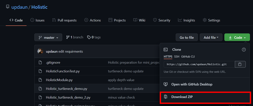Open the 'edit requirments' commit message
Image resolution: width=253 pixels, height=106 pixels.
[x=71, y=51]
